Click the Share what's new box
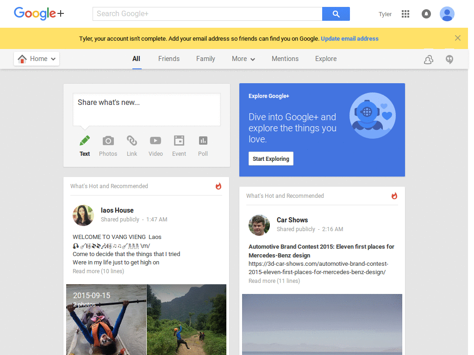Viewport: 474px width, 355px height. click(x=147, y=109)
